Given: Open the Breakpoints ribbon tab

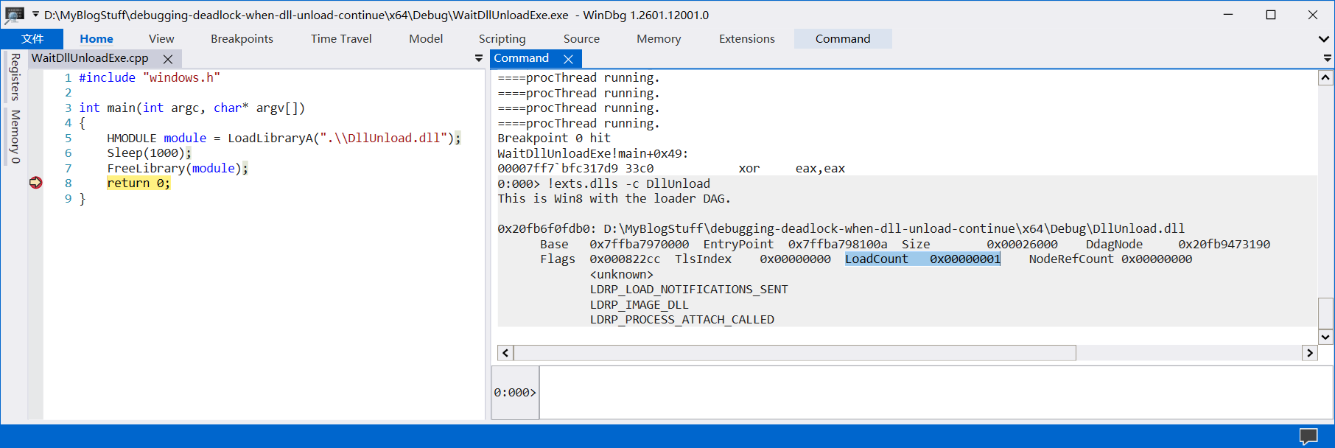Looking at the screenshot, I should [242, 39].
